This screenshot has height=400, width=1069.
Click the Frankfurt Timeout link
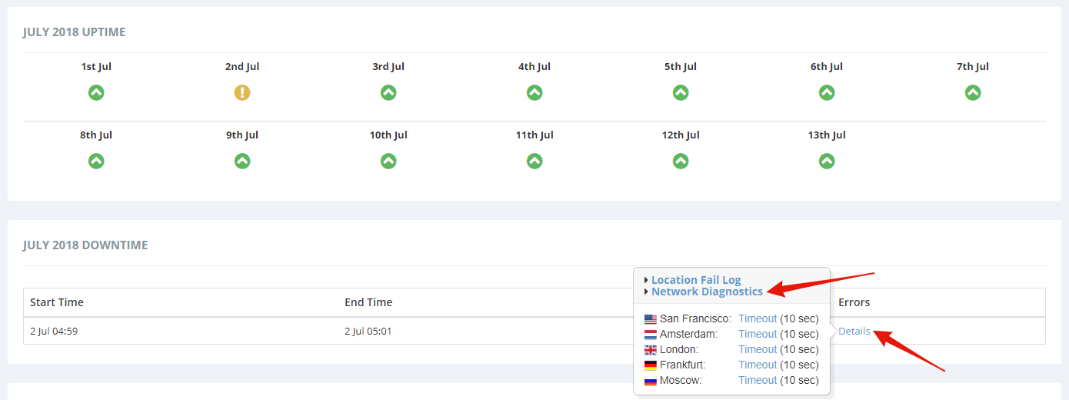pyautogui.click(x=758, y=365)
